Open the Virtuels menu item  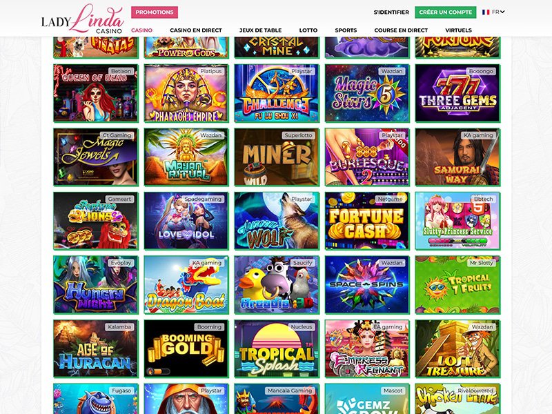(458, 30)
